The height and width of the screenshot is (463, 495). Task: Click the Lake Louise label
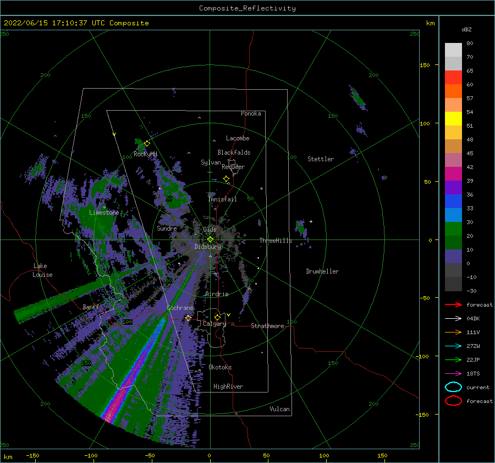[42, 270]
